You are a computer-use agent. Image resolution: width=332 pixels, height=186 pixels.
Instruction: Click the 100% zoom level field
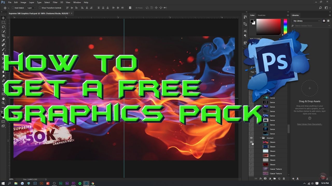pyautogui.click(x=11, y=179)
